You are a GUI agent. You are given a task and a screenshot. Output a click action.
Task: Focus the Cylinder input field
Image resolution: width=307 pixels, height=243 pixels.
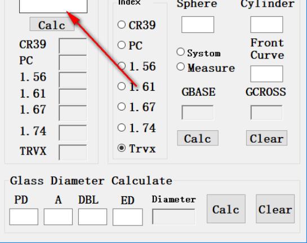point(266,25)
